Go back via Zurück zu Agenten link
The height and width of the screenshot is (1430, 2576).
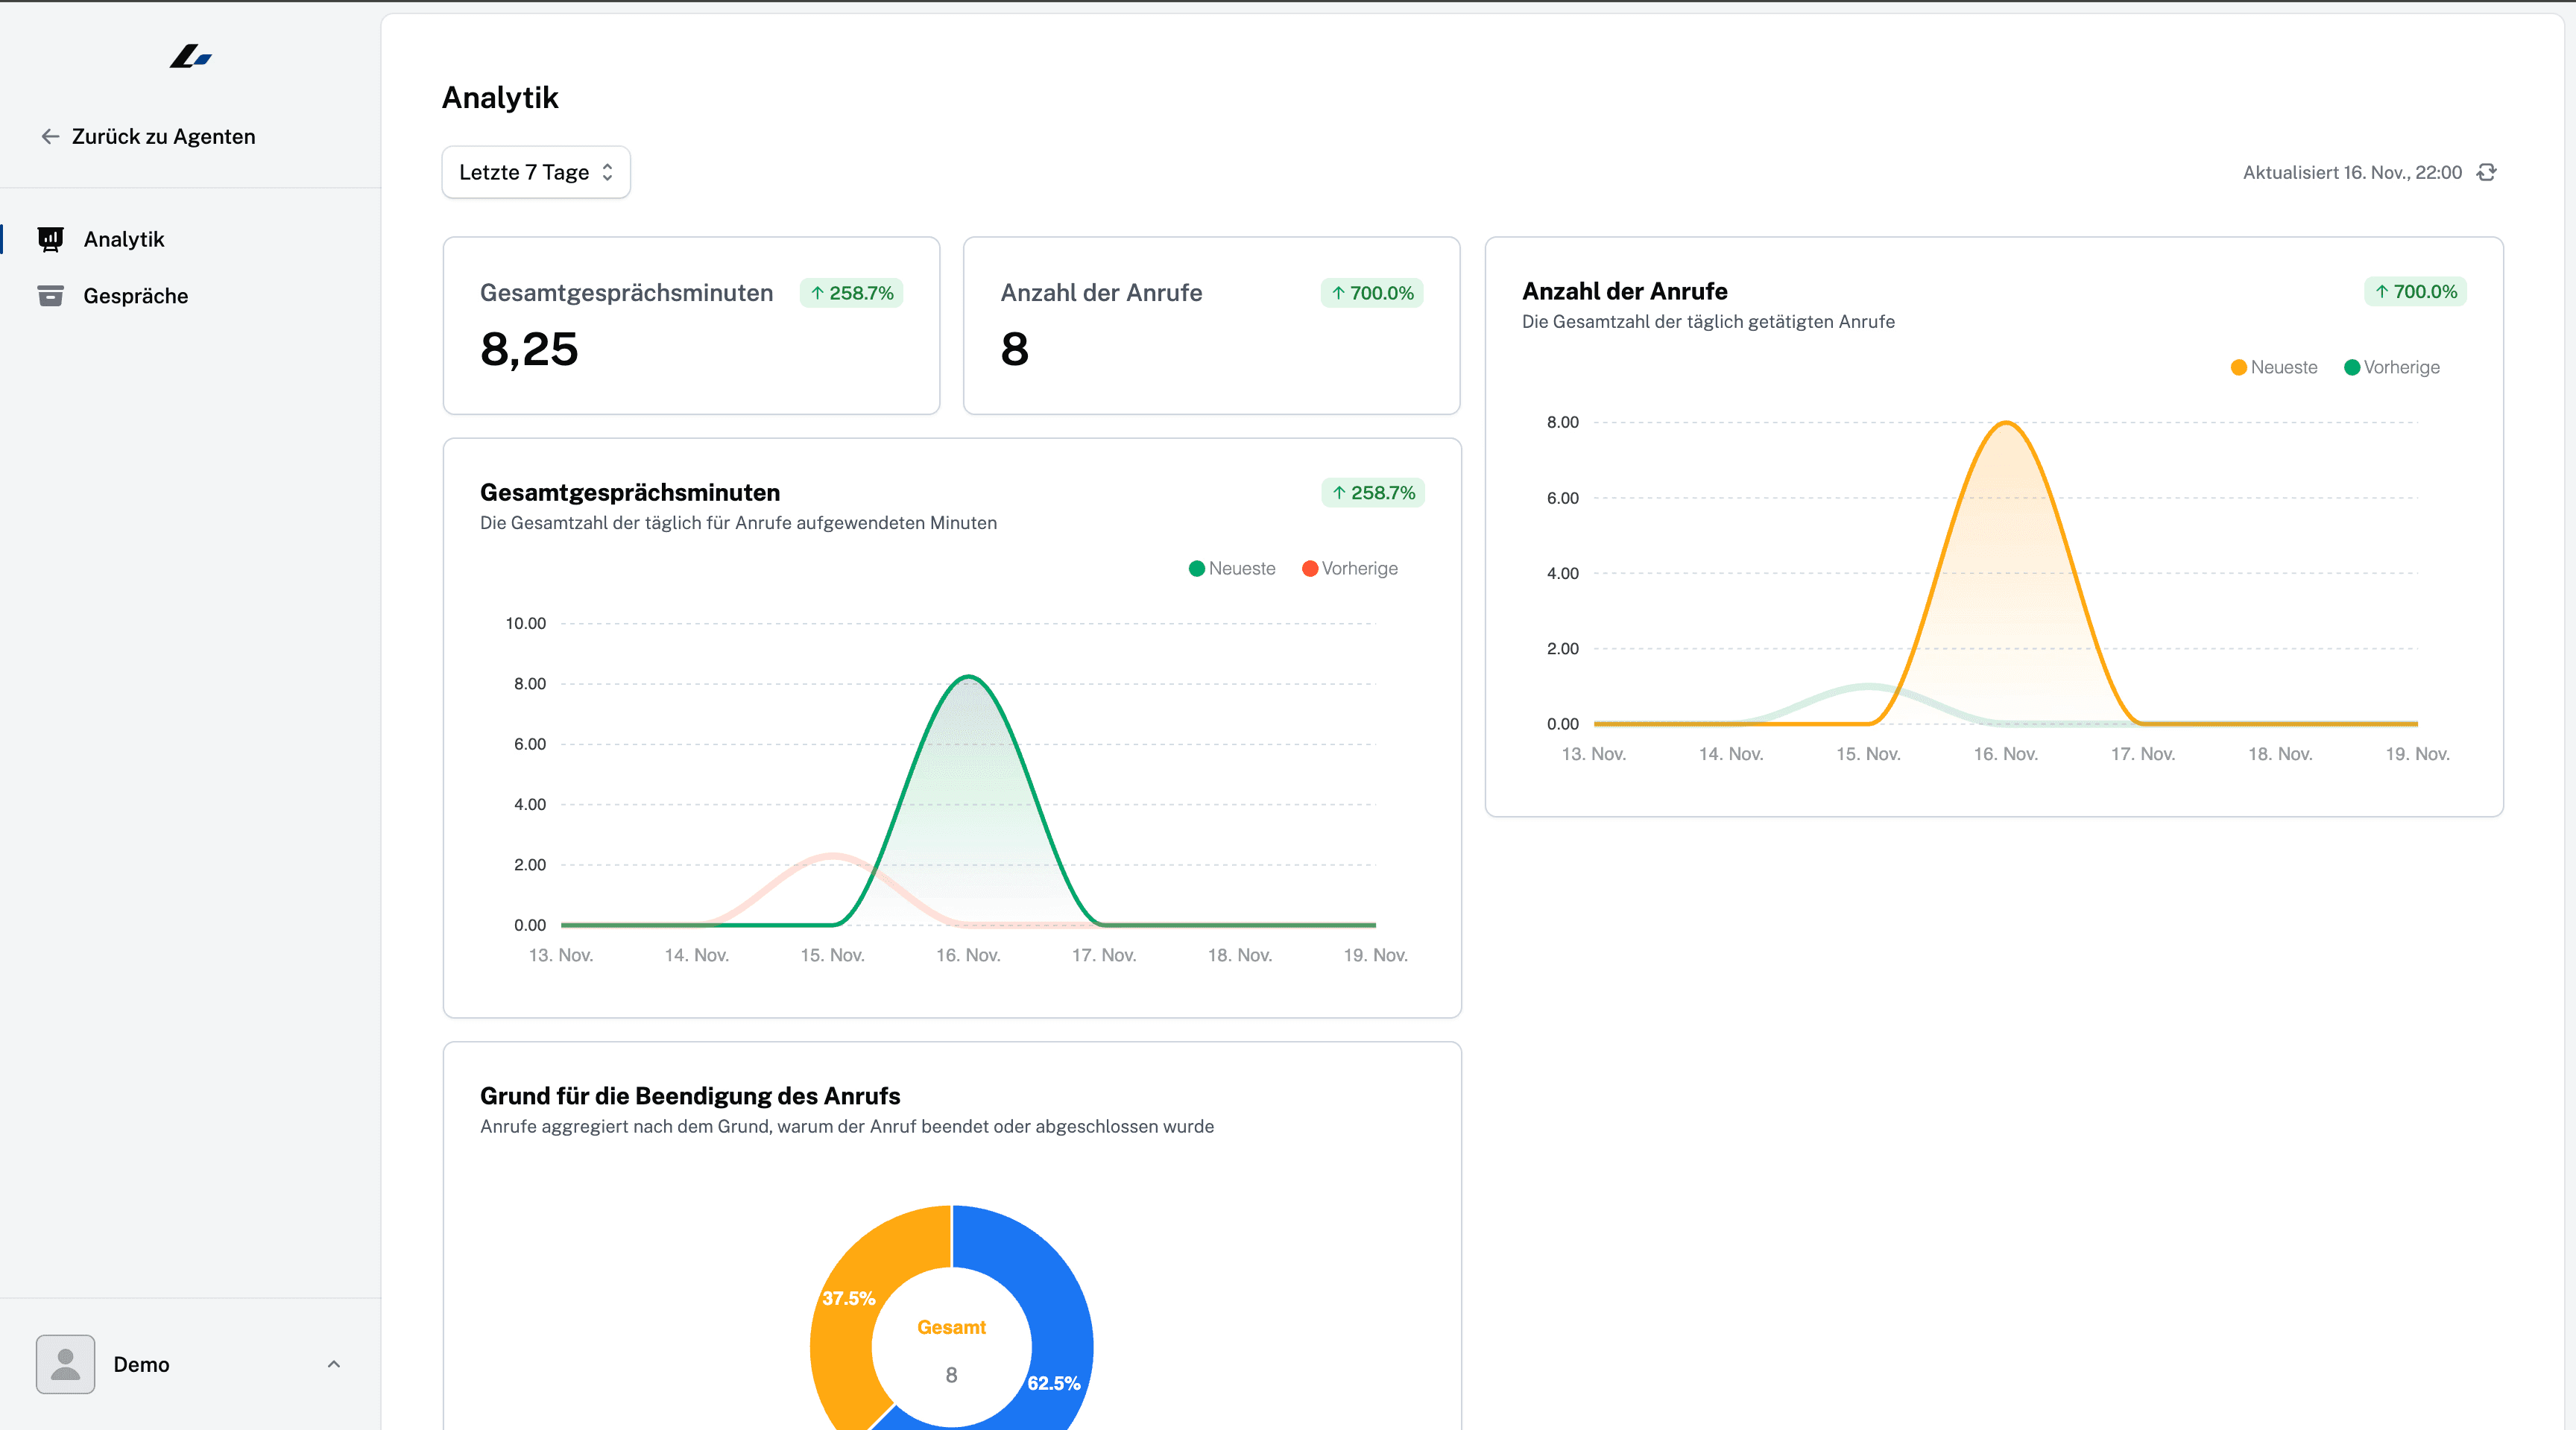point(163,136)
